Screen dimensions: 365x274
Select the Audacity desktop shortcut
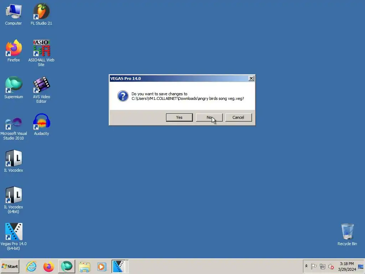[x=41, y=125]
